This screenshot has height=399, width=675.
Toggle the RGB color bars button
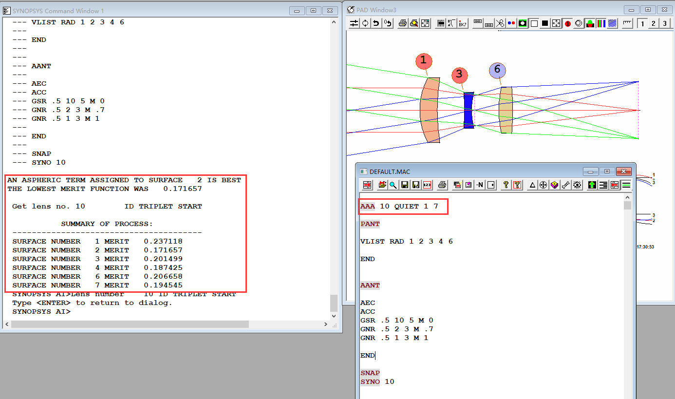(601, 23)
